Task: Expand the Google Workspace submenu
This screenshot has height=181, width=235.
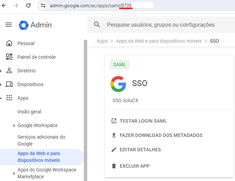Action: point(14,125)
